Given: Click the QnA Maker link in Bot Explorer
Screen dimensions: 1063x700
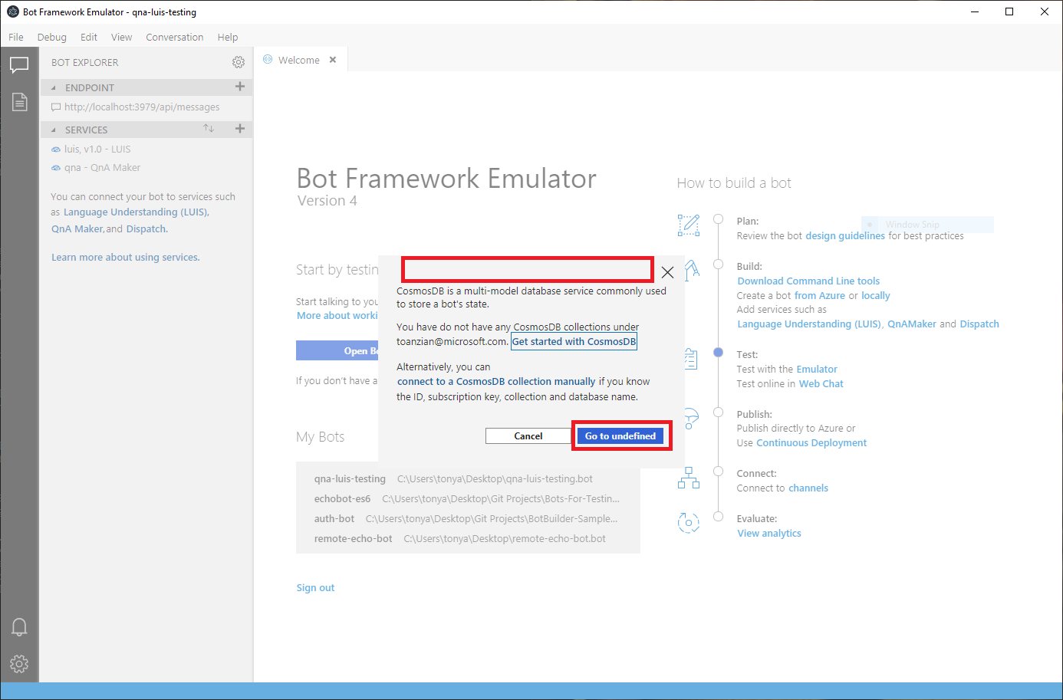Looking at the screenshot, I should [77, 228].
